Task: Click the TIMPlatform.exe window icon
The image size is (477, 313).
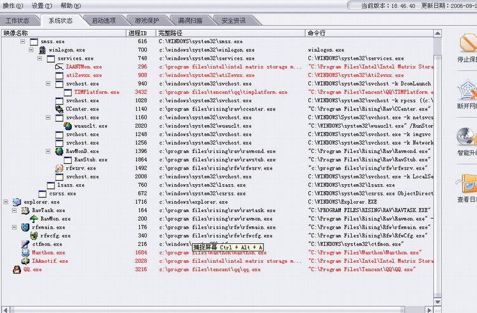Action: 67,92
